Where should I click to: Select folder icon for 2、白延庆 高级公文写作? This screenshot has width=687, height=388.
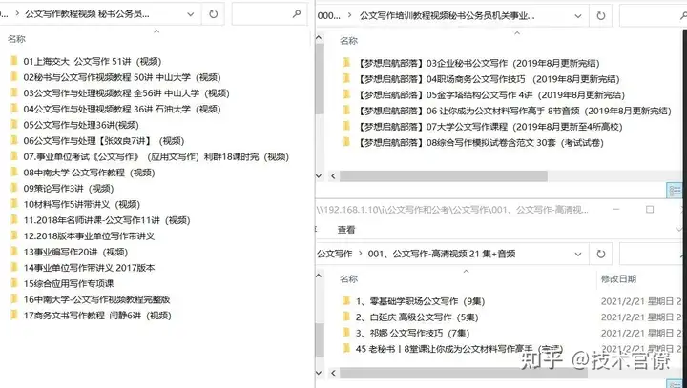tap(346, 317)
